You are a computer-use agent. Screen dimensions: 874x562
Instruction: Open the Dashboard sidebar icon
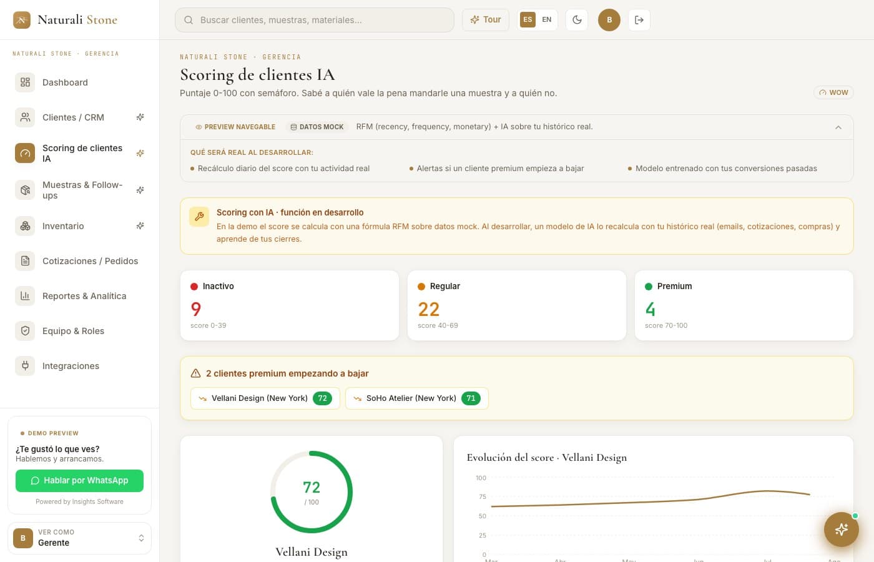click(x=25, y=82)
